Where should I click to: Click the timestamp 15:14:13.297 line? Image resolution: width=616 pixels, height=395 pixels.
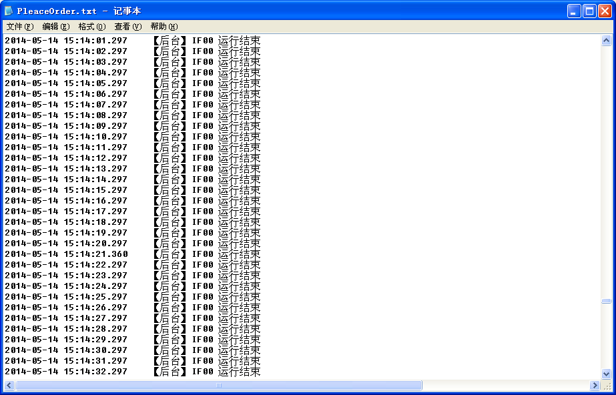(132, 168)
